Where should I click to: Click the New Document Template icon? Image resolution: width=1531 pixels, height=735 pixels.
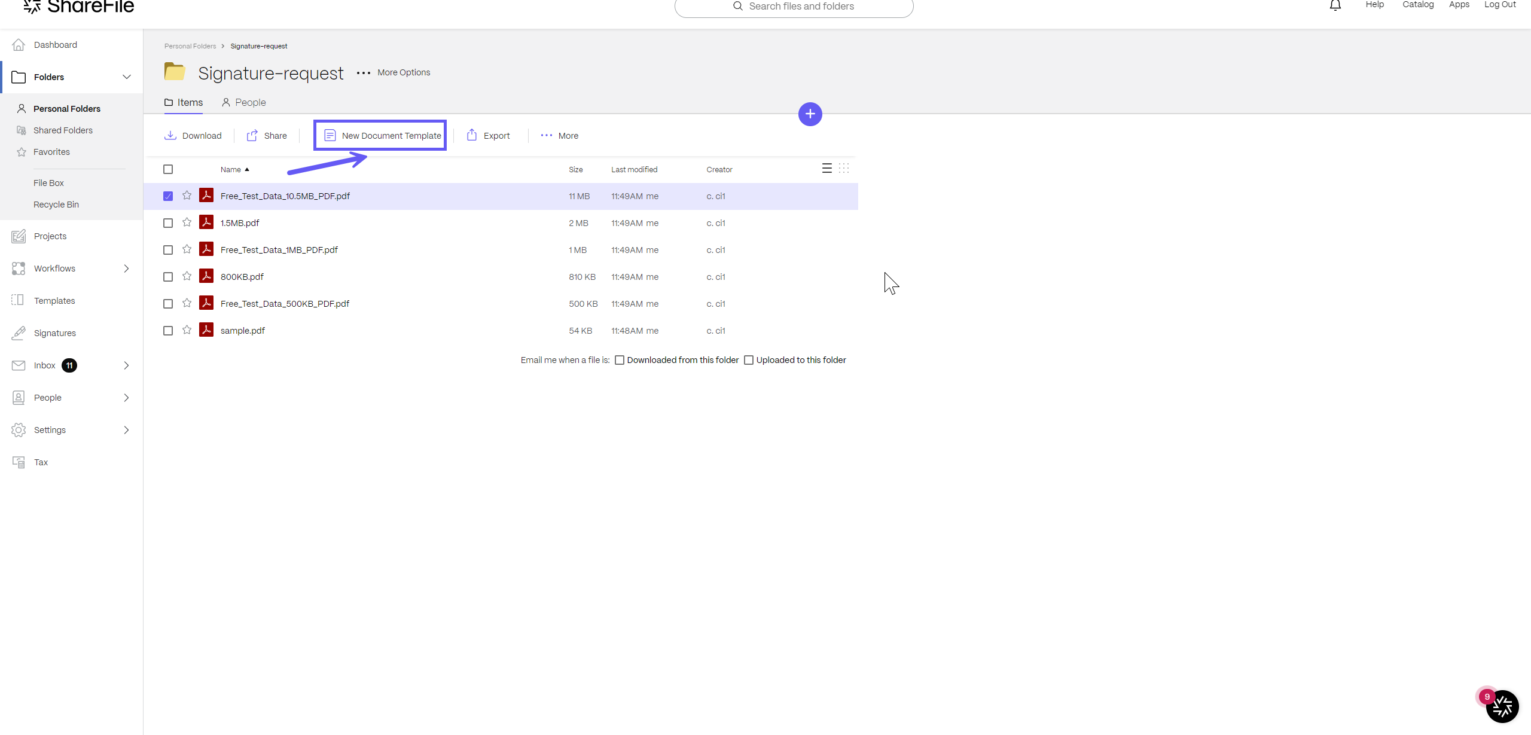(330, 136)
